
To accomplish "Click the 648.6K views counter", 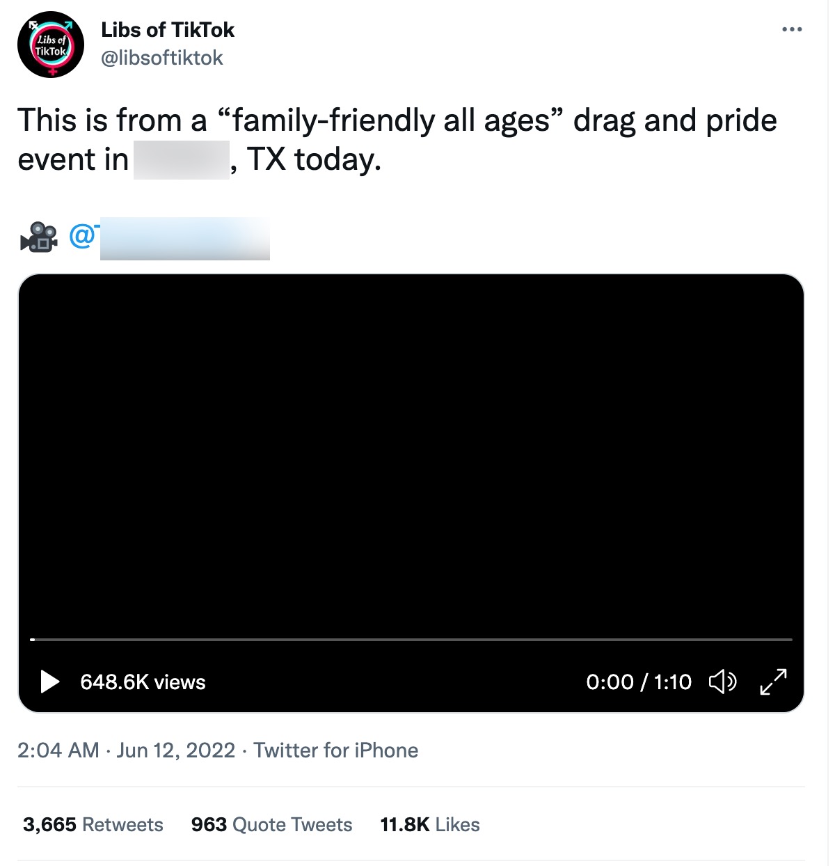I will click(x=144, y=682).
